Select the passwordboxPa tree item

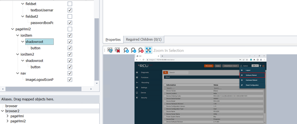(42, 23)
